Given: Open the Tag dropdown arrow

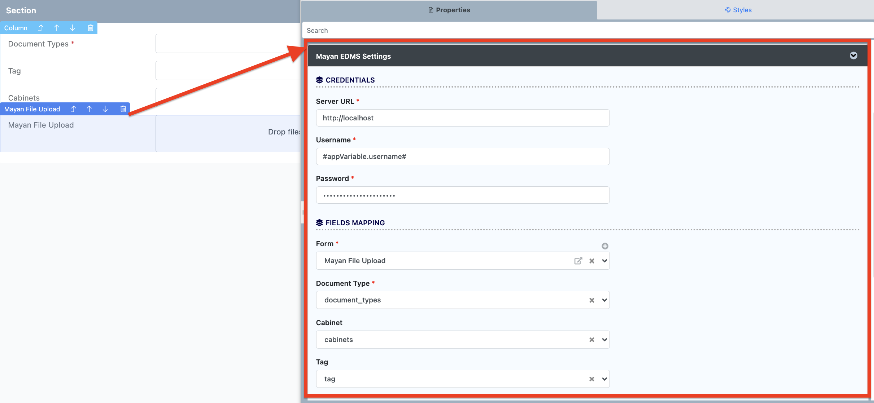Looking at the screenshot, I should 604,379.
